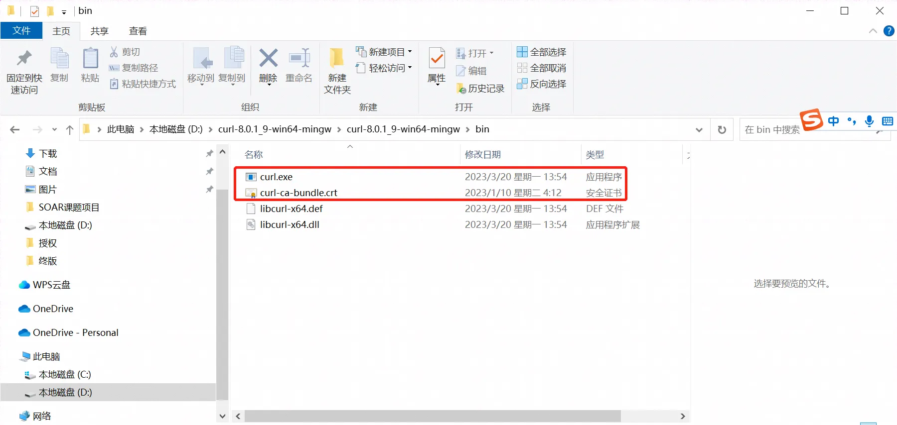Click the History (历史记录) button
This screenshot has width=897, height=425.
(x=480, y=89)
